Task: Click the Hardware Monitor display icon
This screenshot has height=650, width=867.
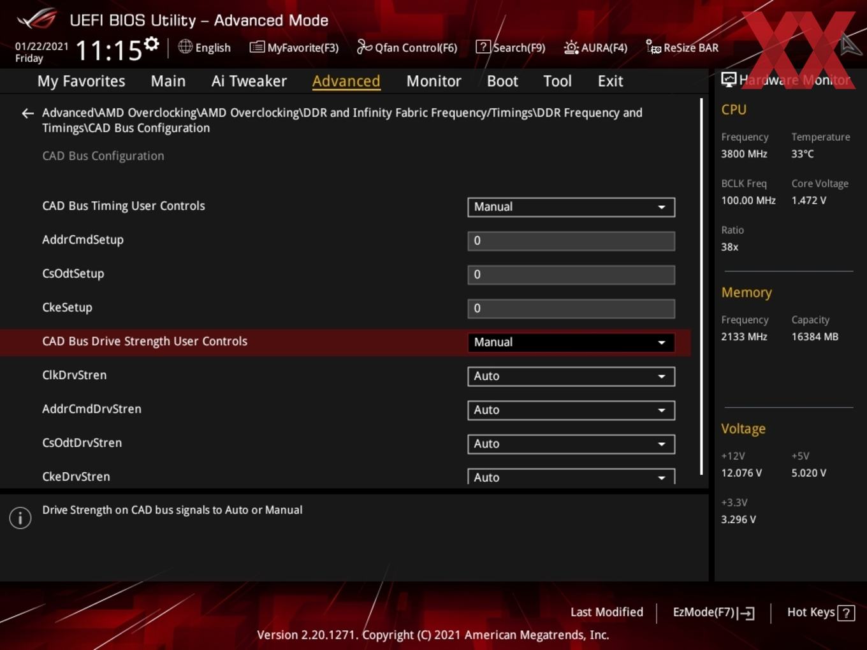Action: (729, 80)
